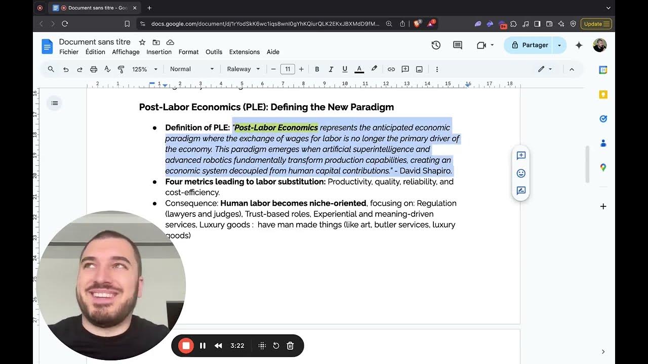Viewport: 648px width, 364px height.
Task: Toggle underline formatting
Action: (345, 69)
